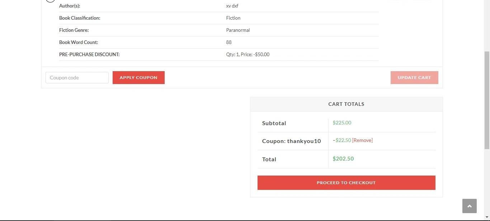Image resolution: width=490 pixels, height=221 pixels.
Task: Click the Paranormal genre value
Action: pos(238,30)
